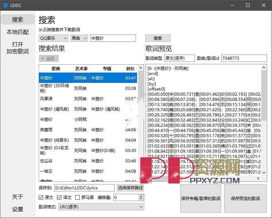This screenshot has height=218, width=272.
Task: Select the 风筝误 song row
Action: pos(88,98)
